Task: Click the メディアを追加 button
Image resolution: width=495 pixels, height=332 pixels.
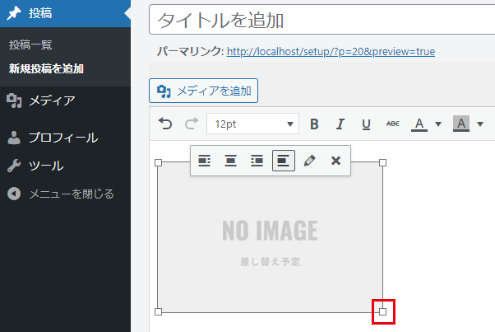Action: [x=204, y=91]
